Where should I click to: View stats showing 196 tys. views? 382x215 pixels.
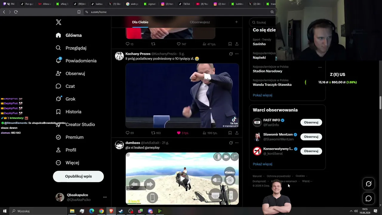(210, 133)
